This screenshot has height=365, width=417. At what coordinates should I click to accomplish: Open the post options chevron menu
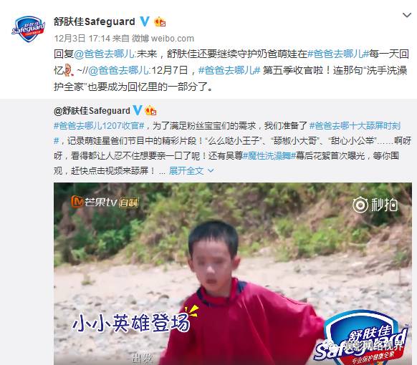407,16
